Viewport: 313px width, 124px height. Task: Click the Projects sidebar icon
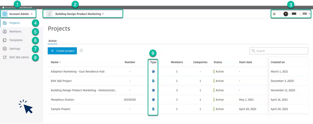(5, 23)
